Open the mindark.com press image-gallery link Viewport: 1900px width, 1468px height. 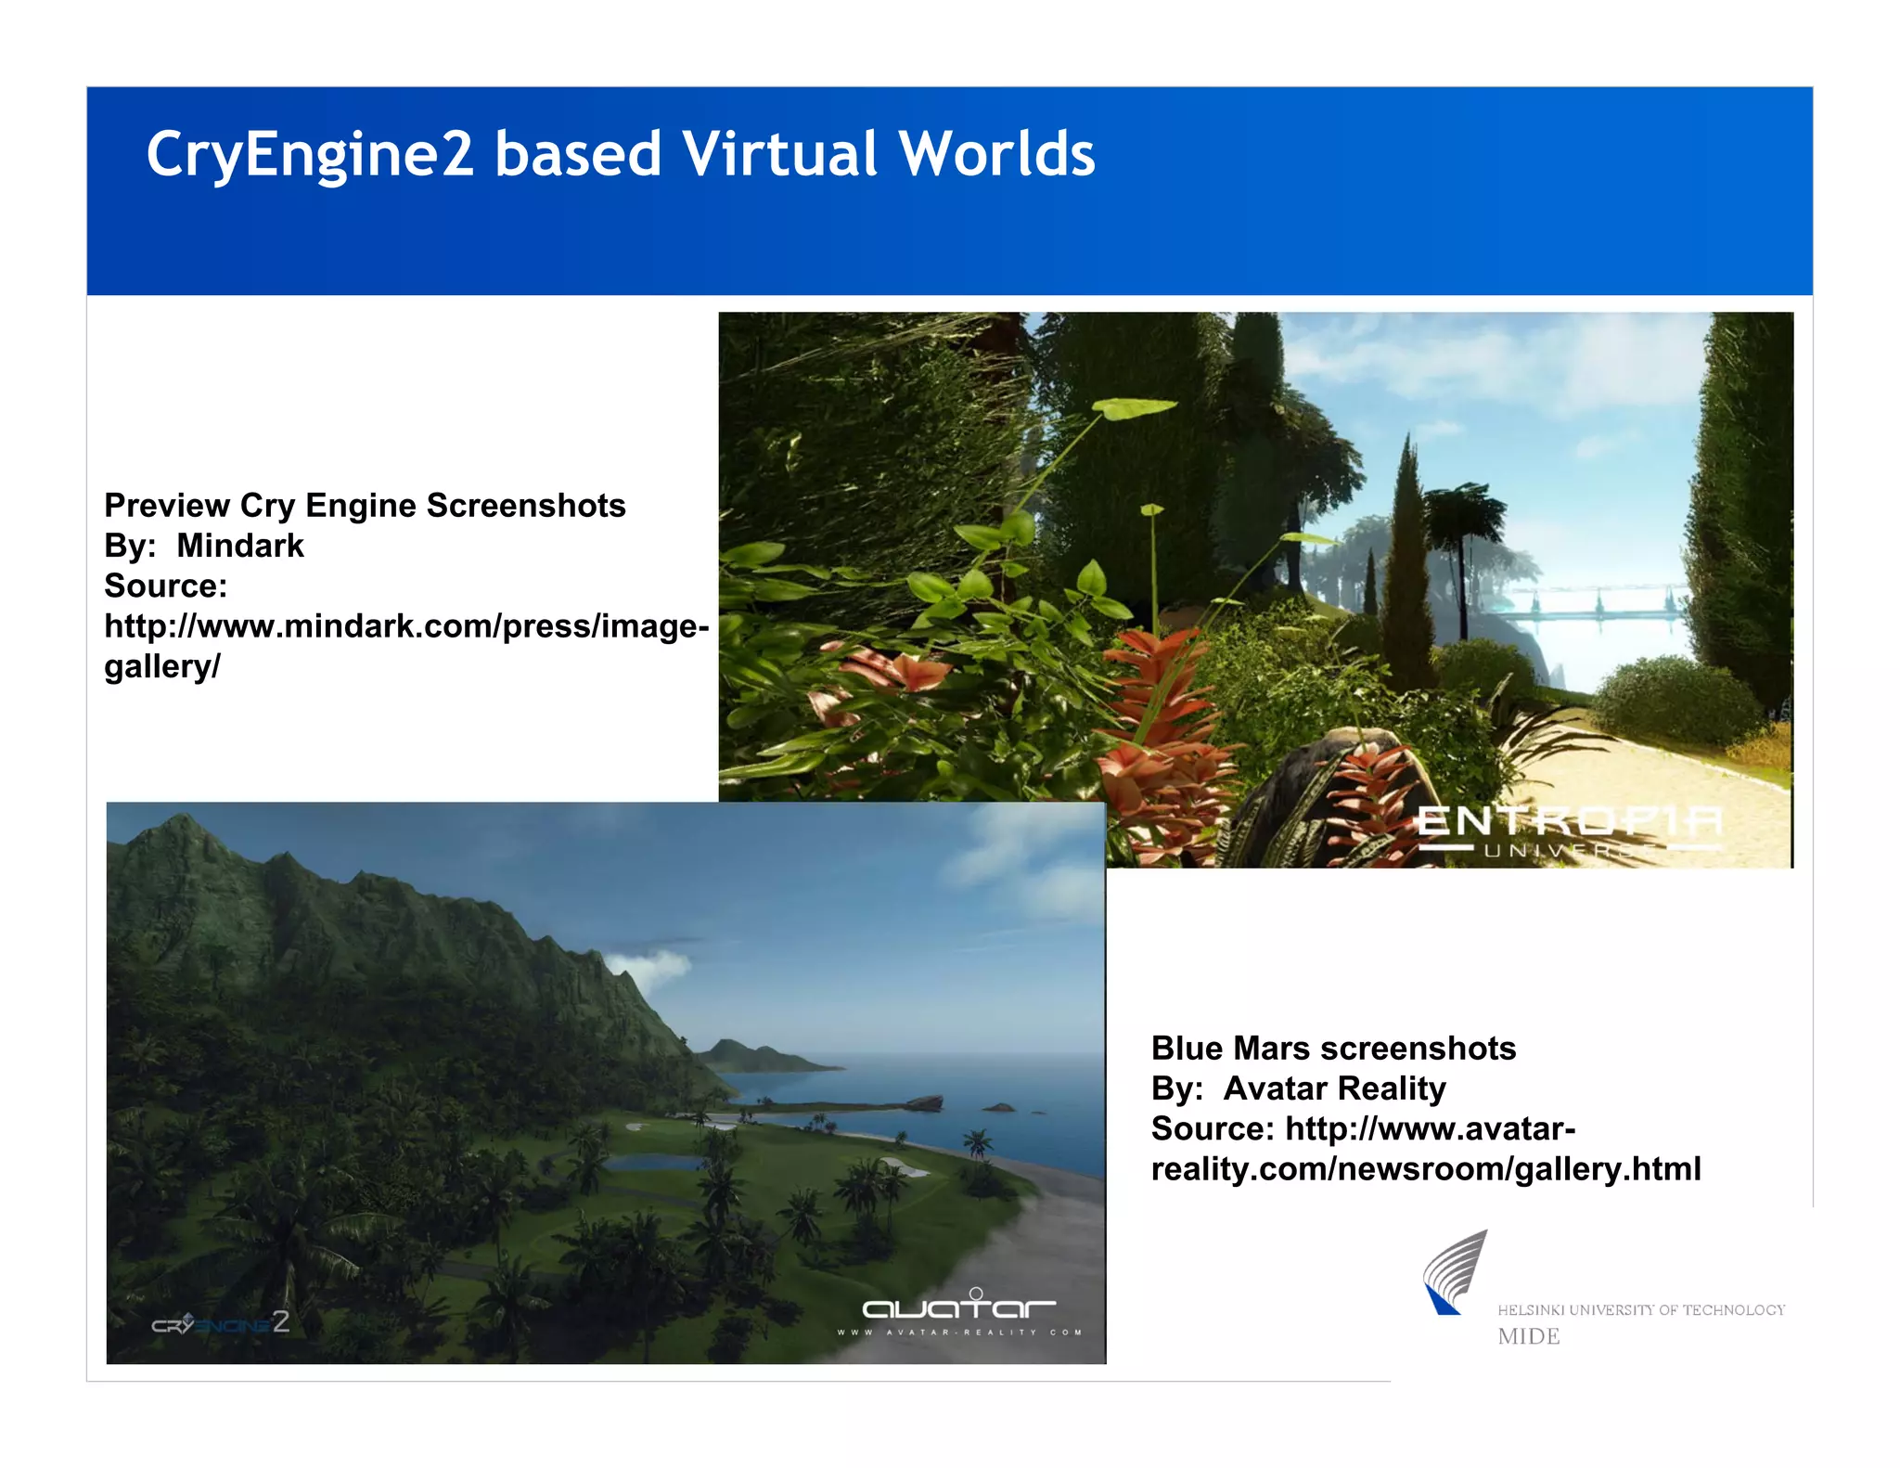[406, 646]
